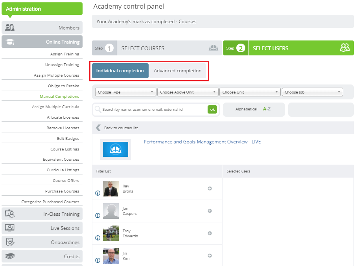Expand the Live Sessions section
The width and height of the screenshot is (357, 266).
pyautogui.click(x=42, y=228)
